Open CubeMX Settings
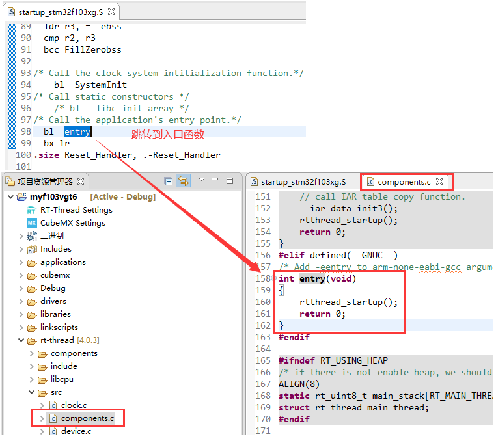This screenshot has height=443, width=496. click(73, 223)
